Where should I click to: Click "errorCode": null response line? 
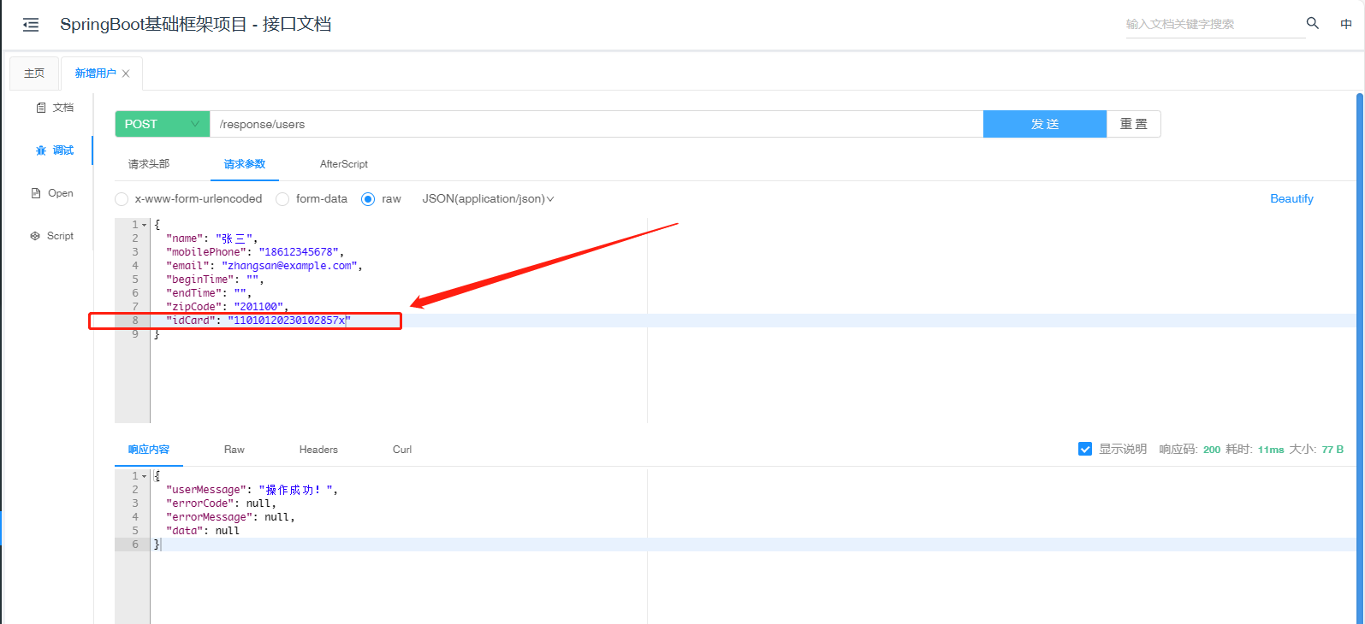point(221,503)
